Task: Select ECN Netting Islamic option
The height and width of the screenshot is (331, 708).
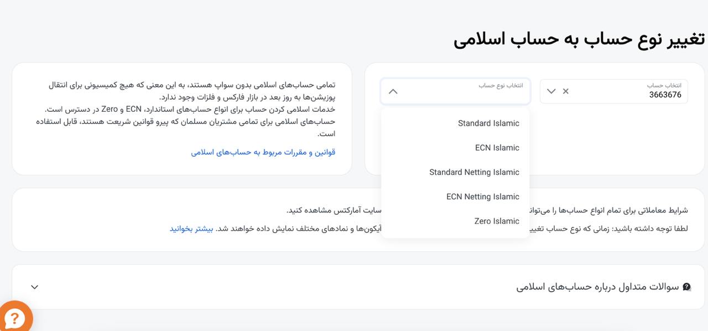Action: (x=482, y=196)
